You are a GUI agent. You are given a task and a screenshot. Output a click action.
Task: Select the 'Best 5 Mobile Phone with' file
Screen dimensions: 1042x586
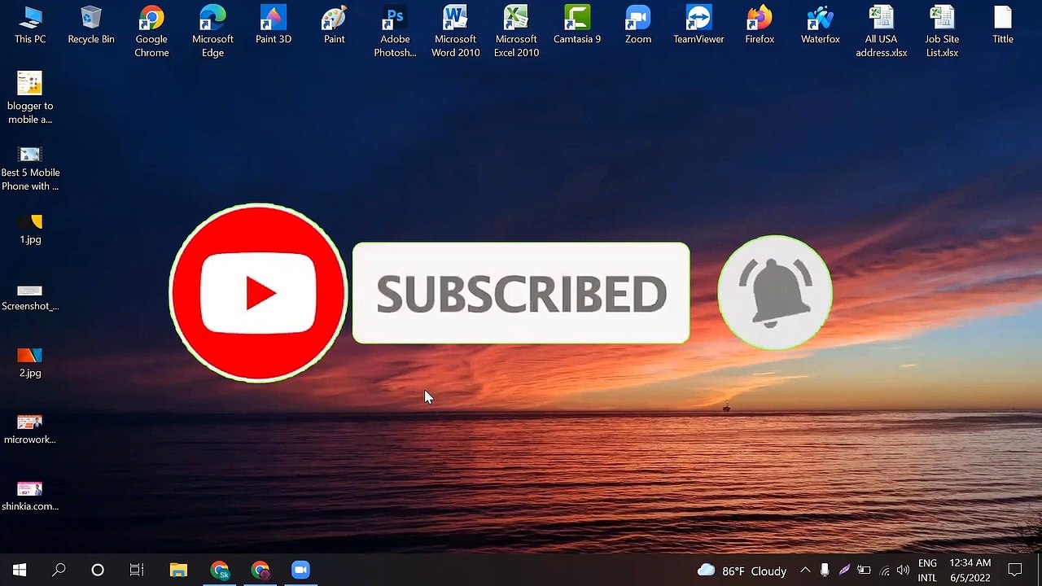30,169
